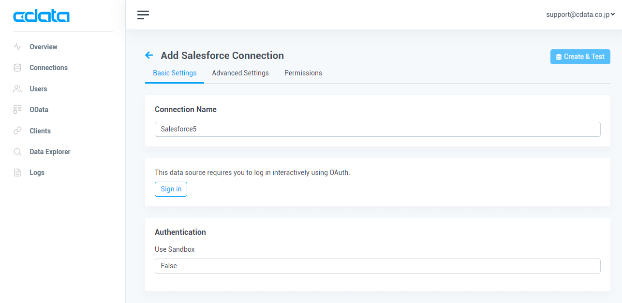Image resolution: width=622 pixels, height=303 pixels.
Task: Open the Logs sidebar menu item
Action: [x=37, y=173]
